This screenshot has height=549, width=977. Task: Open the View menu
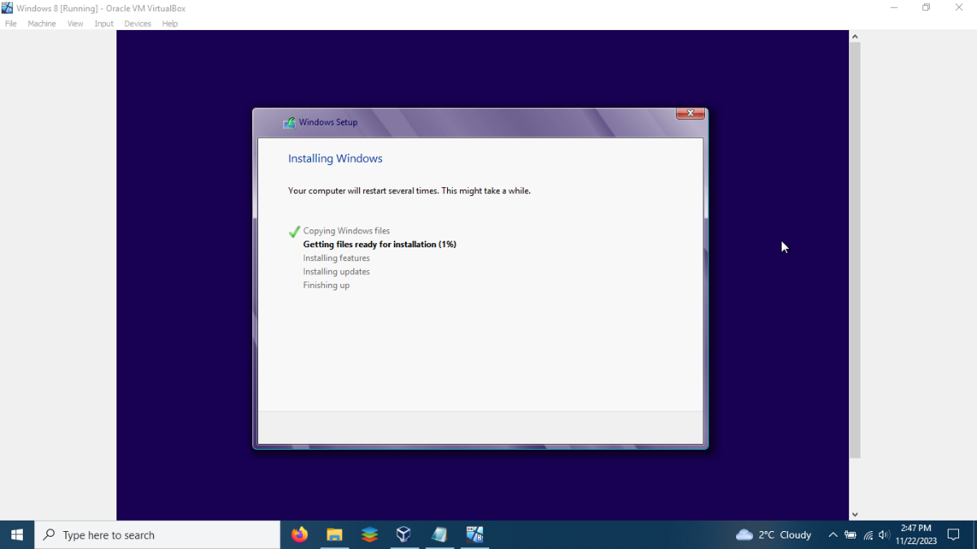click(75, 24)
